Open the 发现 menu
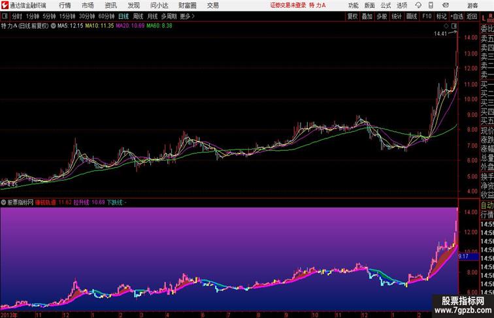This screenshot has height=318, width=494. pos(133,5)
